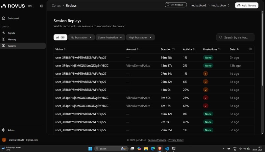Sort by Duration column
The height and width of the screenshot is (152, 265).
click(168, 49)
